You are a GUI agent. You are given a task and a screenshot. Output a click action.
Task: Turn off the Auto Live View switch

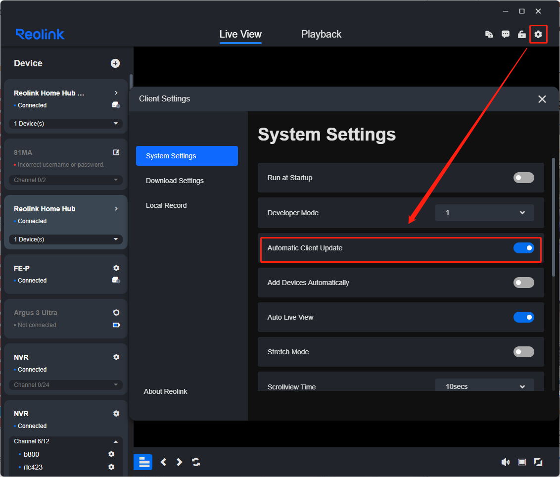tap(523, 317)
